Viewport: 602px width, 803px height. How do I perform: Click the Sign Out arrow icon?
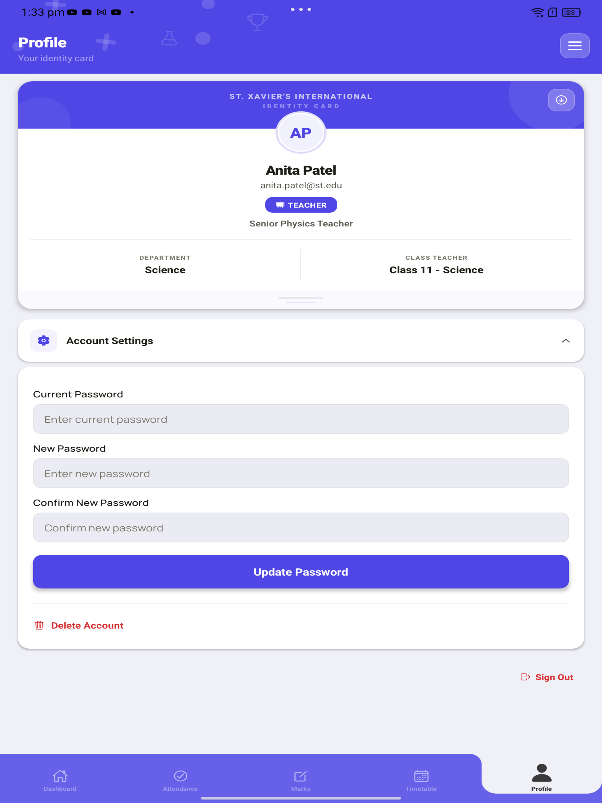coord(525,677)
